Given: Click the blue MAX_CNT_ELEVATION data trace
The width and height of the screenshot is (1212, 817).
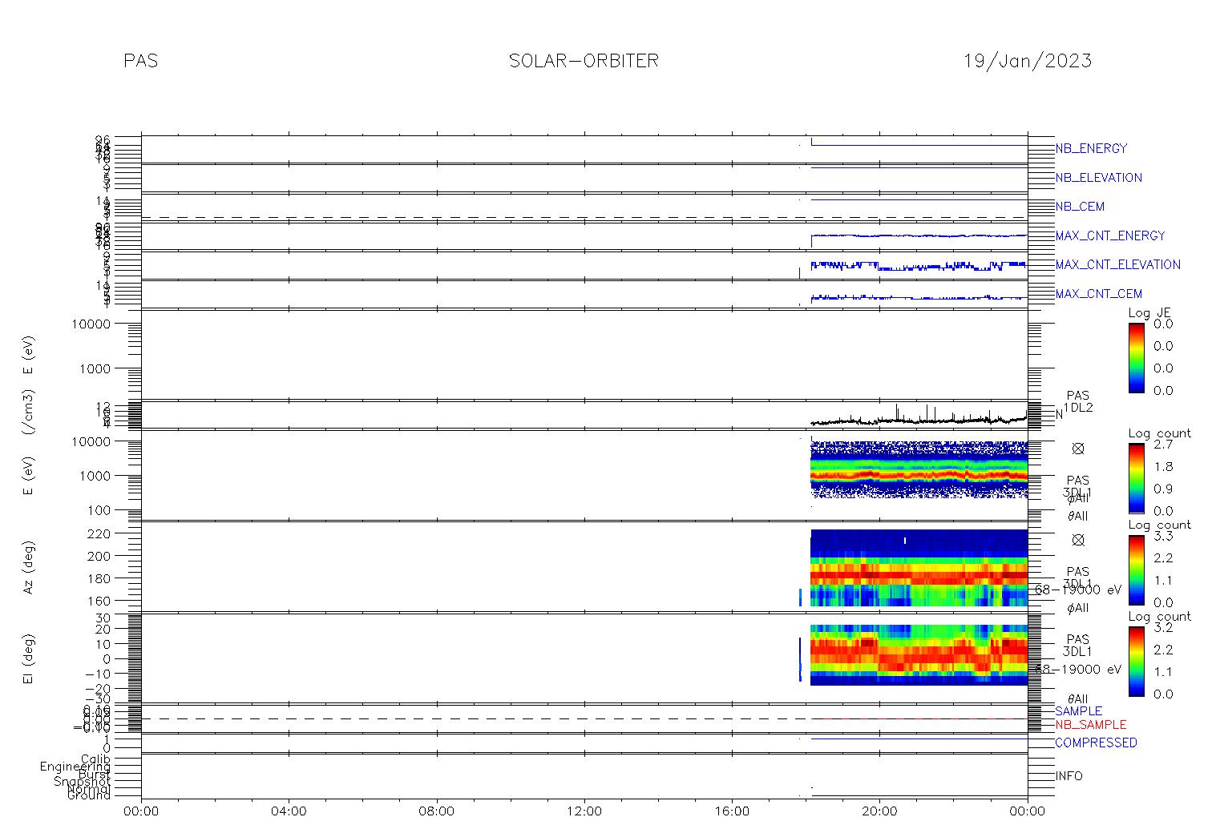Looking at the screenshot, I should pos(919,265).
